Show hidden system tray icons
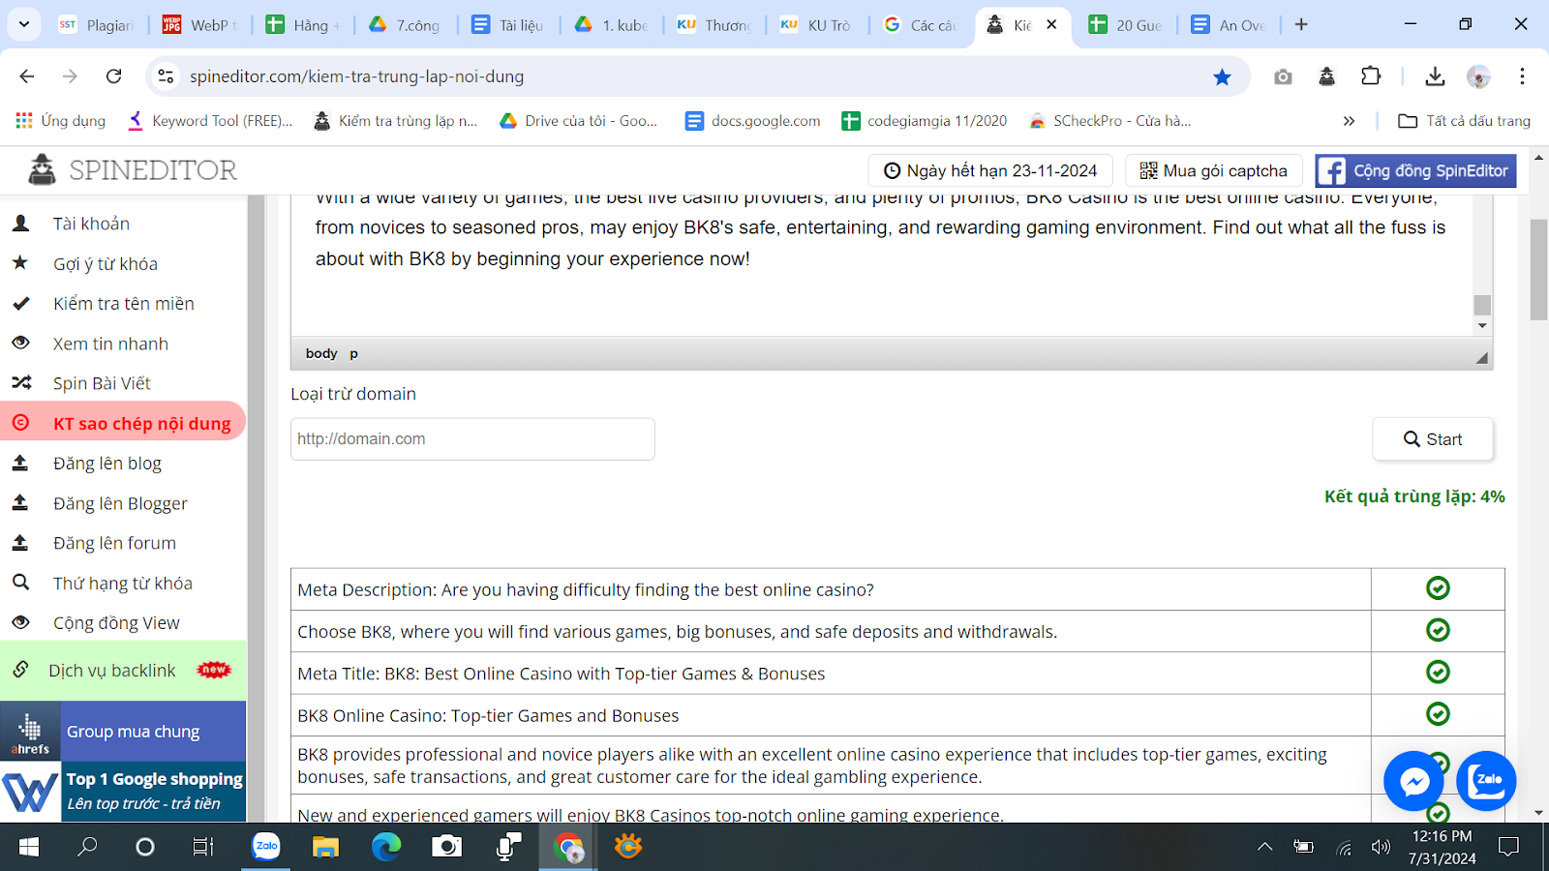The height and width of the screenshot is (871, 1549). [1264, 847]
